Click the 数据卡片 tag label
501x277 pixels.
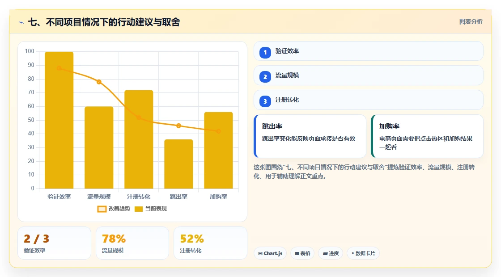365,253
